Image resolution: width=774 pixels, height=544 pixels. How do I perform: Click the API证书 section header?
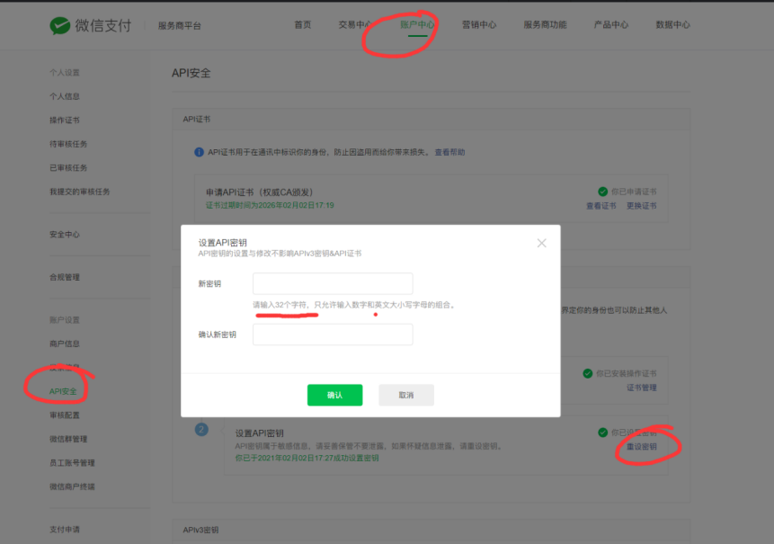pos(197,119)
